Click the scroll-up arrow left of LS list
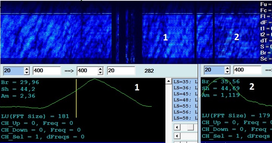This screenshot has width=272, height=143. point(168,81)
